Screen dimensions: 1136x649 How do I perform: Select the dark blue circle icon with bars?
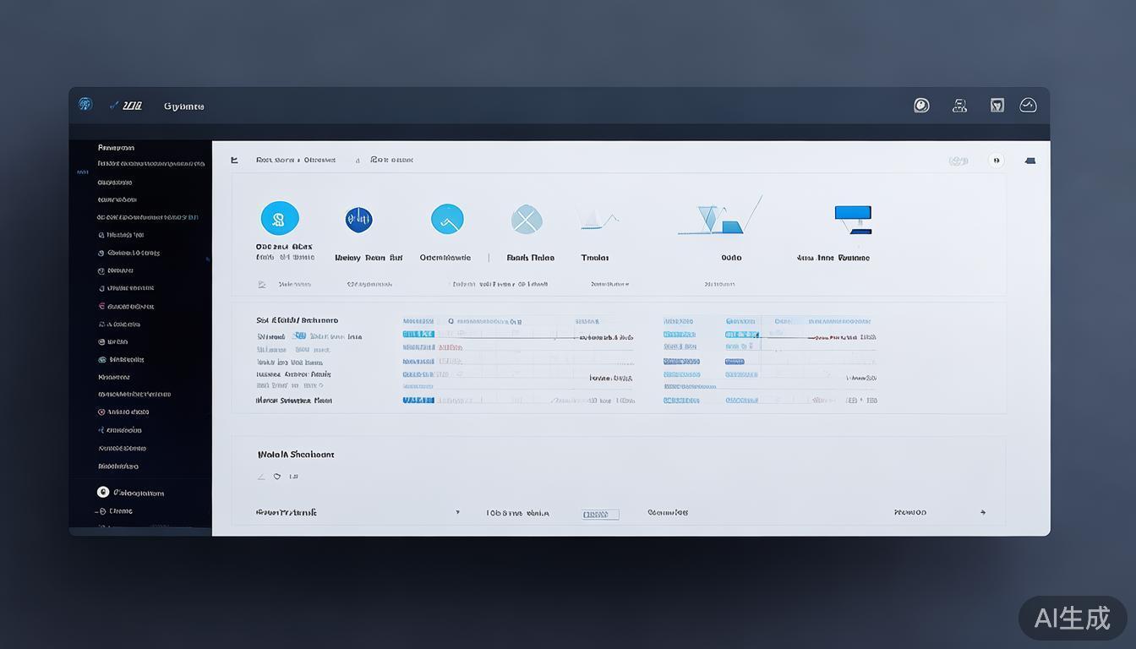359,220
